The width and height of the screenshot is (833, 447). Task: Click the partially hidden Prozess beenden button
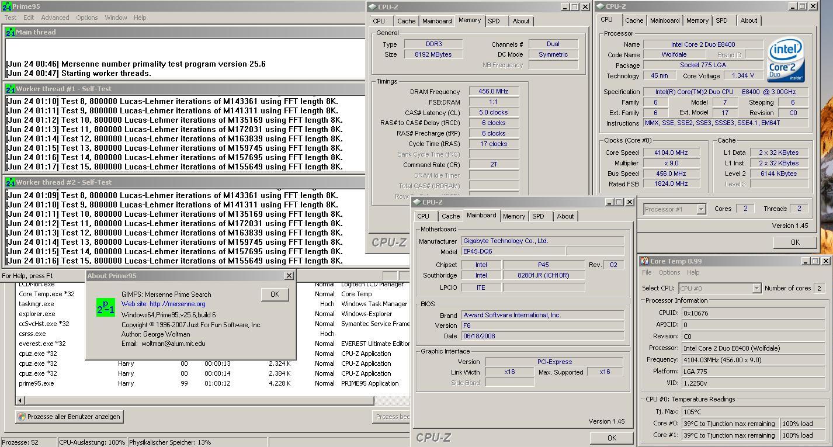(391, 417)
